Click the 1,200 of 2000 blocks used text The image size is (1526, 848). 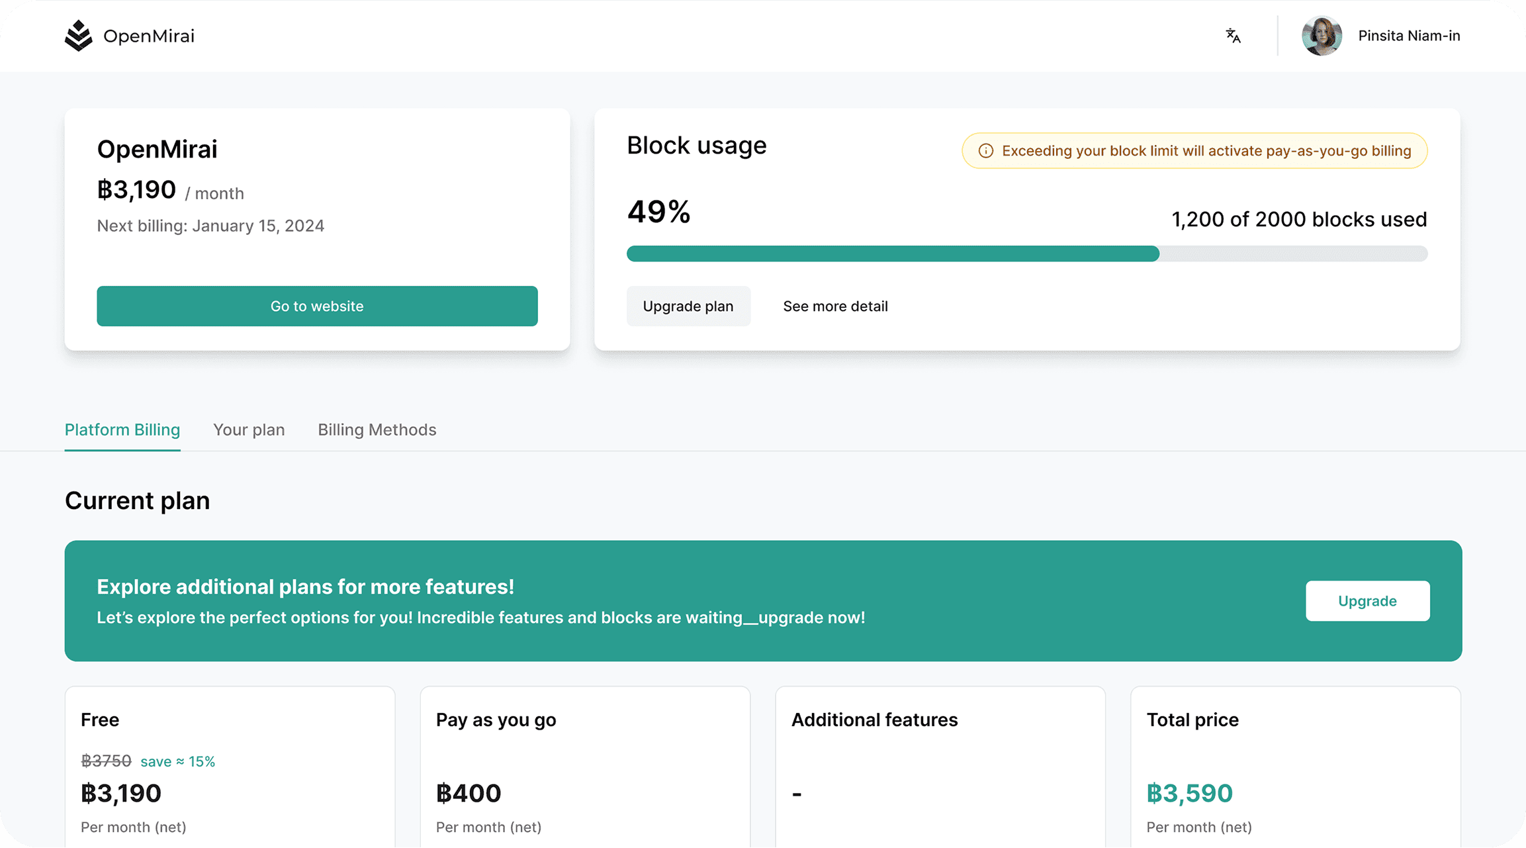[x=1298, y=220]
